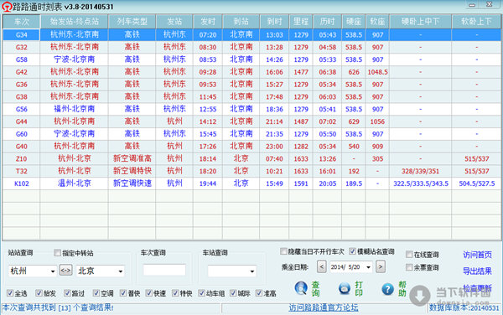Click the magnifier query icon
503x315 pixels.
(x=301, y=288)
